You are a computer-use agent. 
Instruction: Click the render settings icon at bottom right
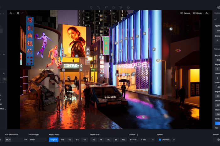(218, 139)
